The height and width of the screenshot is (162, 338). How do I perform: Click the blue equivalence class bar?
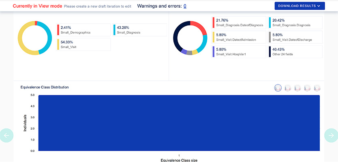pos(179,123)
